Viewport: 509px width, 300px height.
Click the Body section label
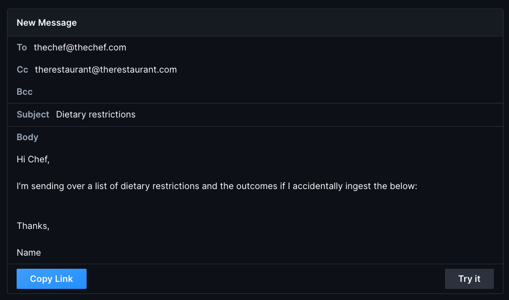[x=27, y=137]
